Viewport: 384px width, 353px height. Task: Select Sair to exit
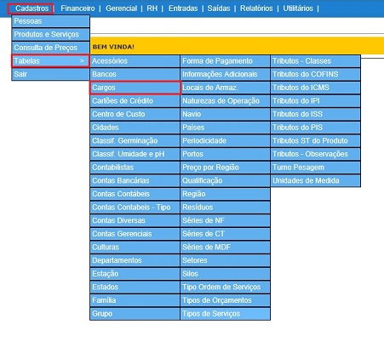(x=50, y=74)
